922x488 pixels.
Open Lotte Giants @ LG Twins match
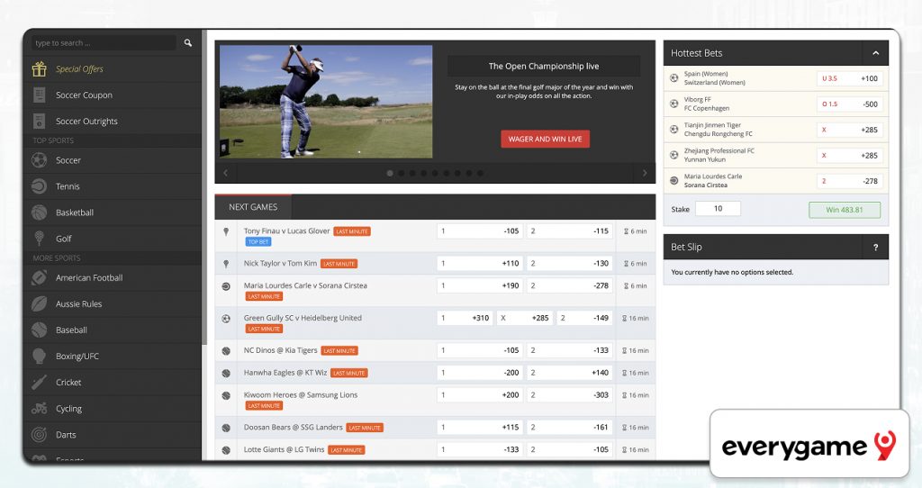tap(284, 450)
